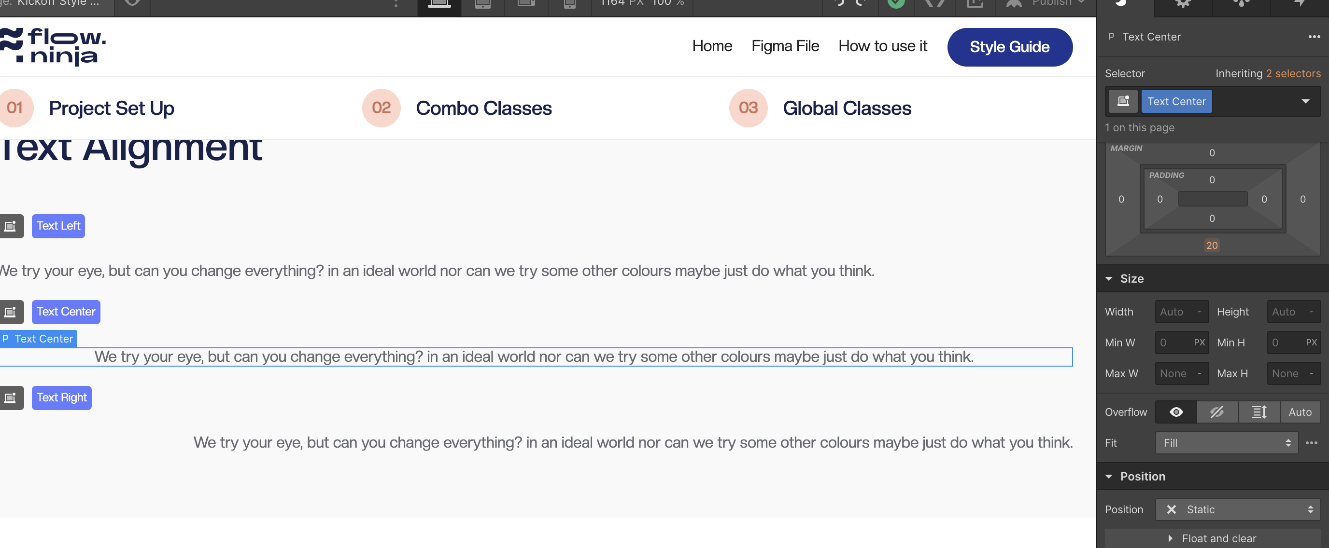Click the Min H input field

click(x=1293, y=342)
